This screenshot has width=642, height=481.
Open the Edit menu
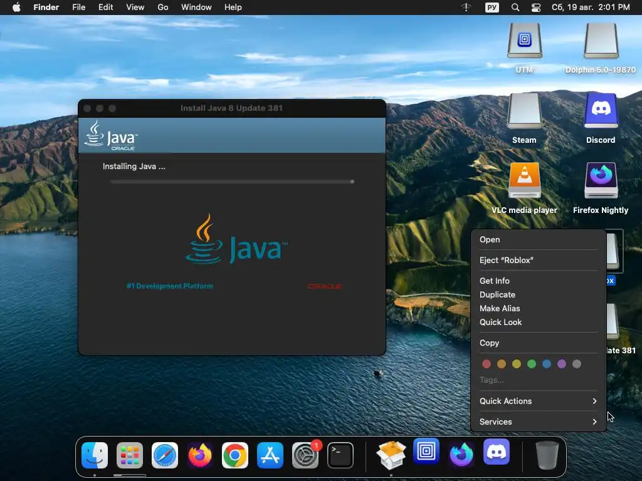click(105, 8)
